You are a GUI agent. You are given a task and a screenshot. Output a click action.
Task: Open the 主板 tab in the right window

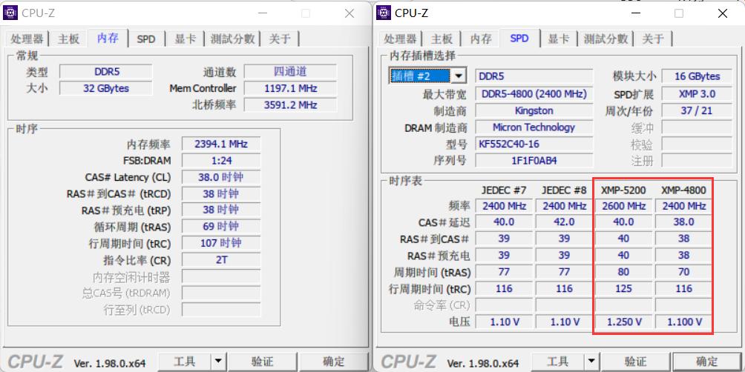(x=442, y=39)
